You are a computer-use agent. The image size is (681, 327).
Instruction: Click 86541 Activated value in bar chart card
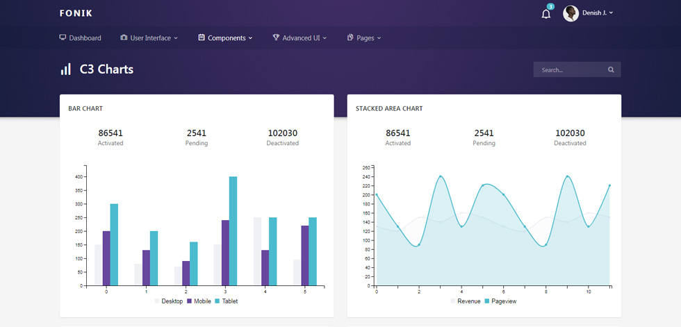click(110, 133)
